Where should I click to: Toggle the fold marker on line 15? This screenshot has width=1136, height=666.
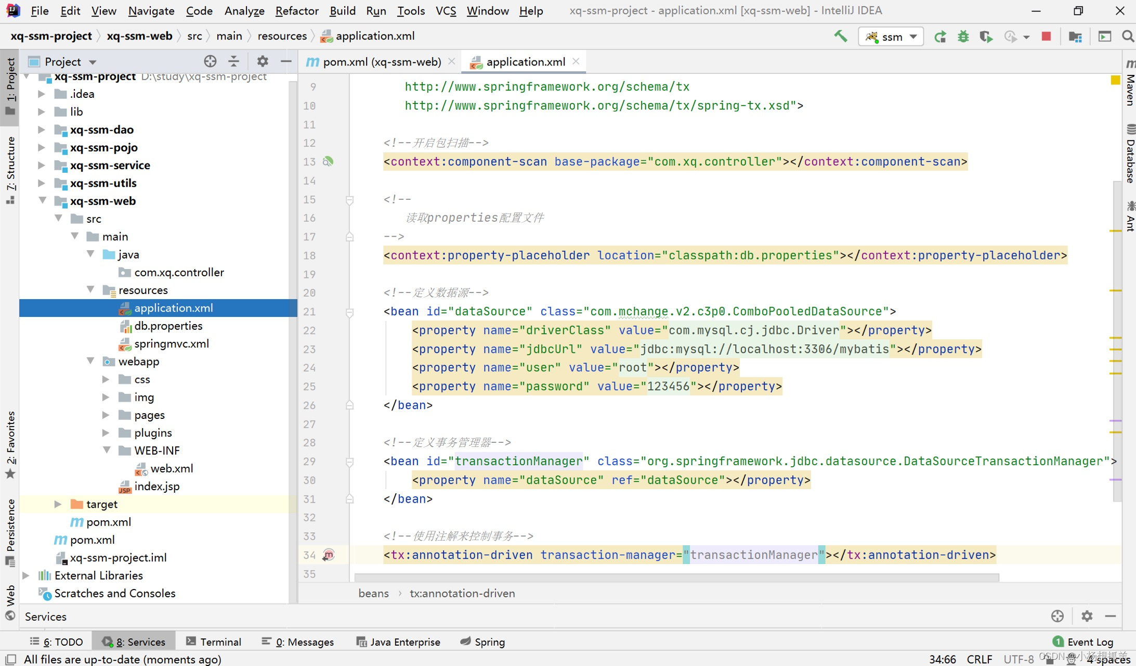click(x=350, y=200)
